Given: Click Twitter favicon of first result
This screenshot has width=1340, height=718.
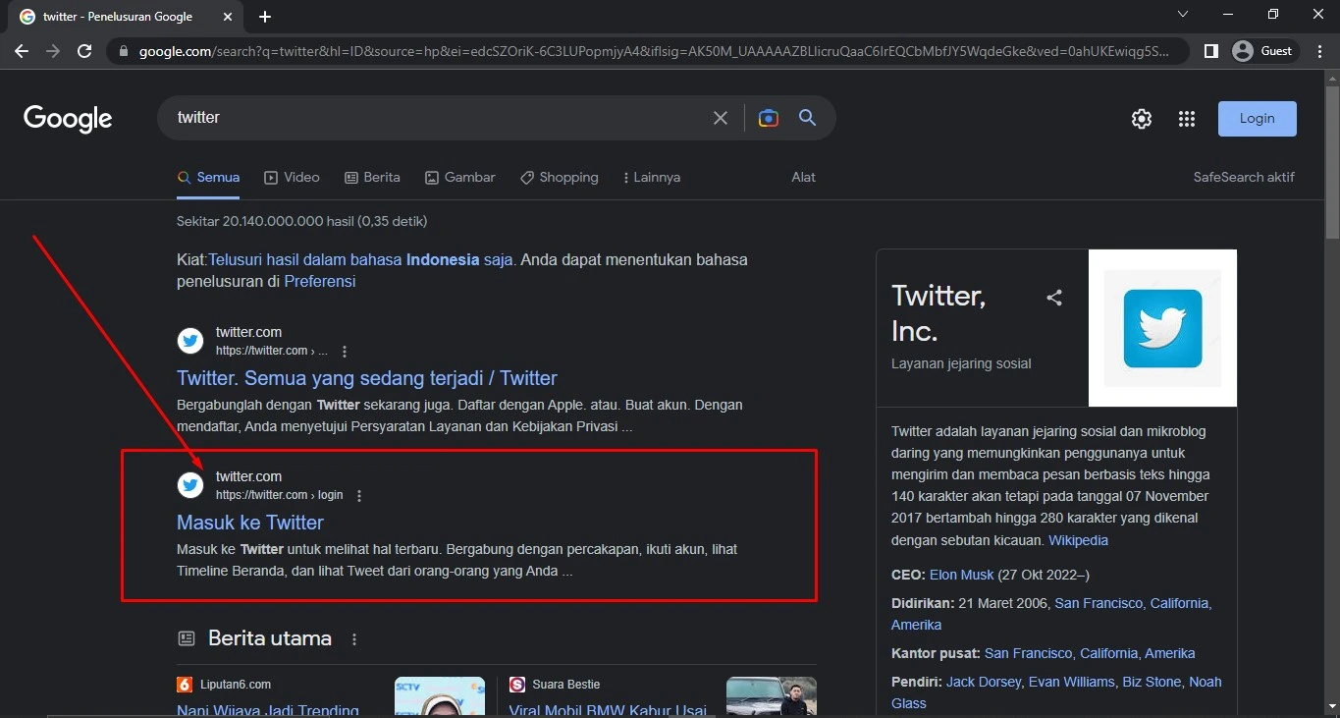Looking at the screenshot, I should click(x=190, y=341).
